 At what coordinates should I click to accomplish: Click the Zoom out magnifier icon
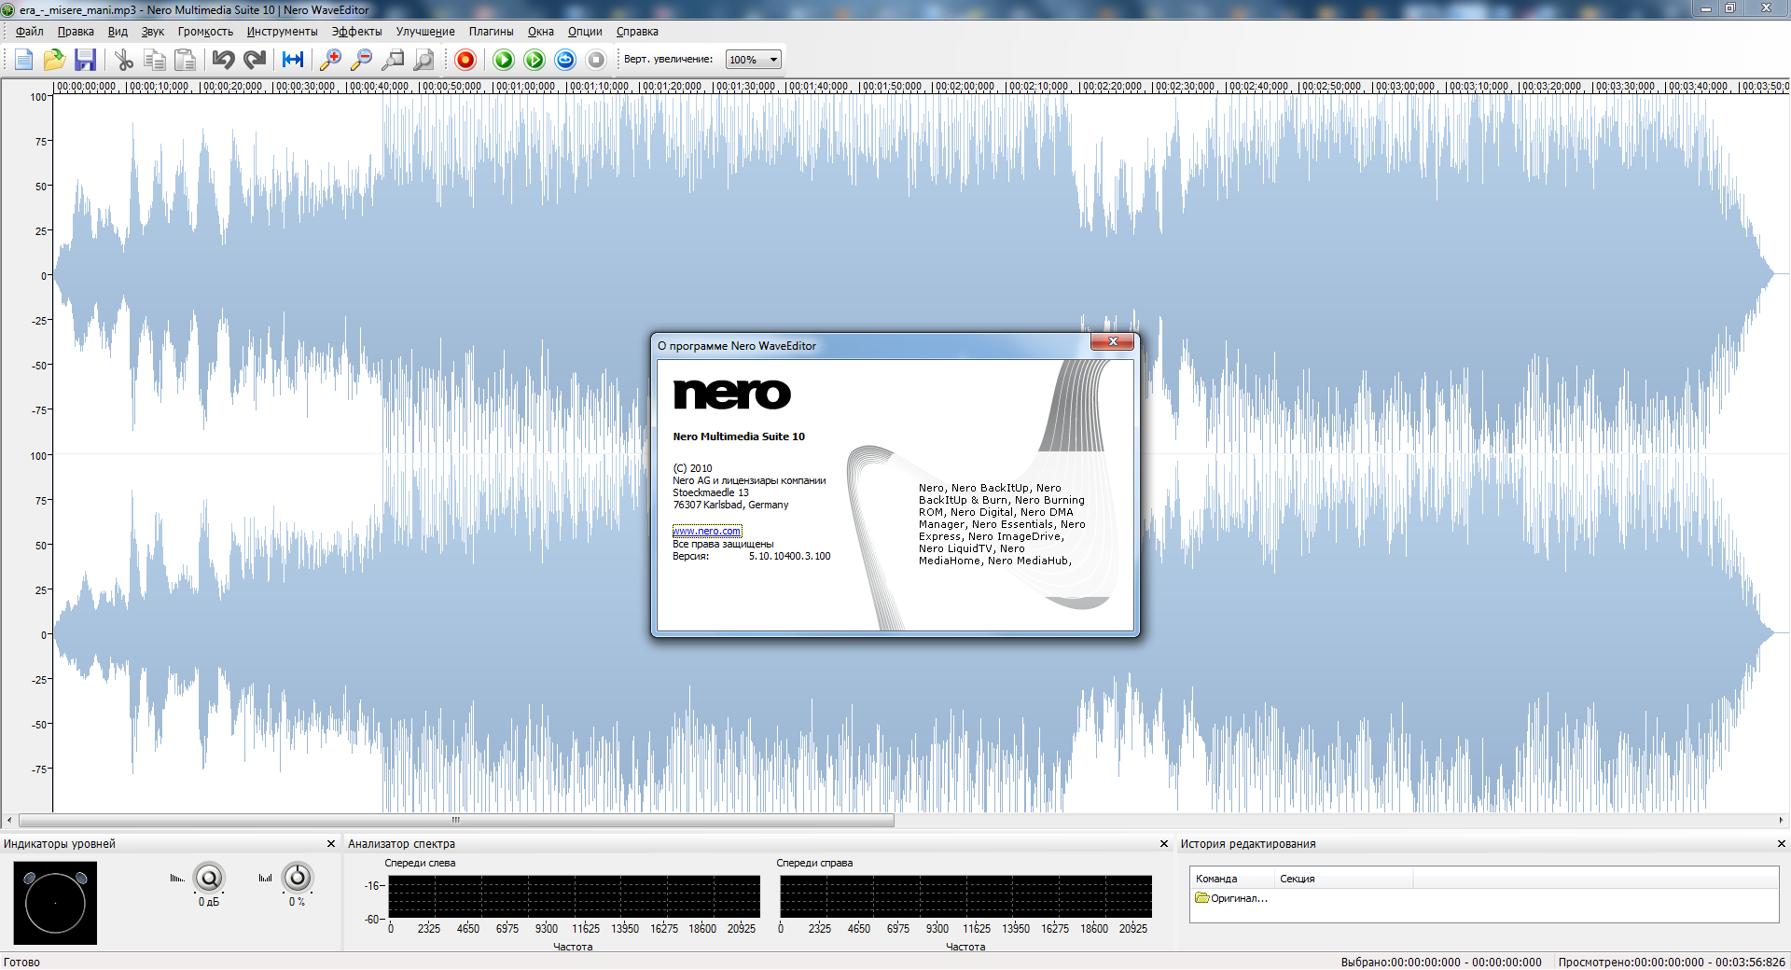point(361,60)
